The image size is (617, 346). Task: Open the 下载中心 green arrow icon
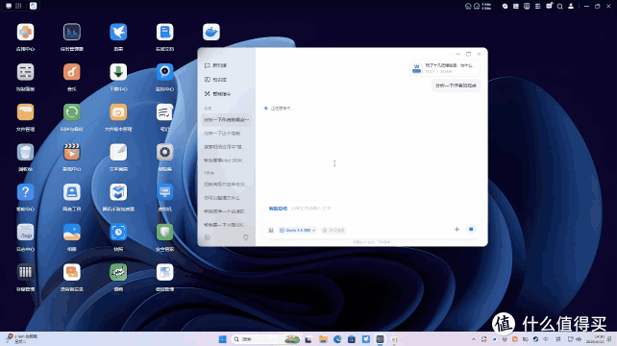coord(118,72)
